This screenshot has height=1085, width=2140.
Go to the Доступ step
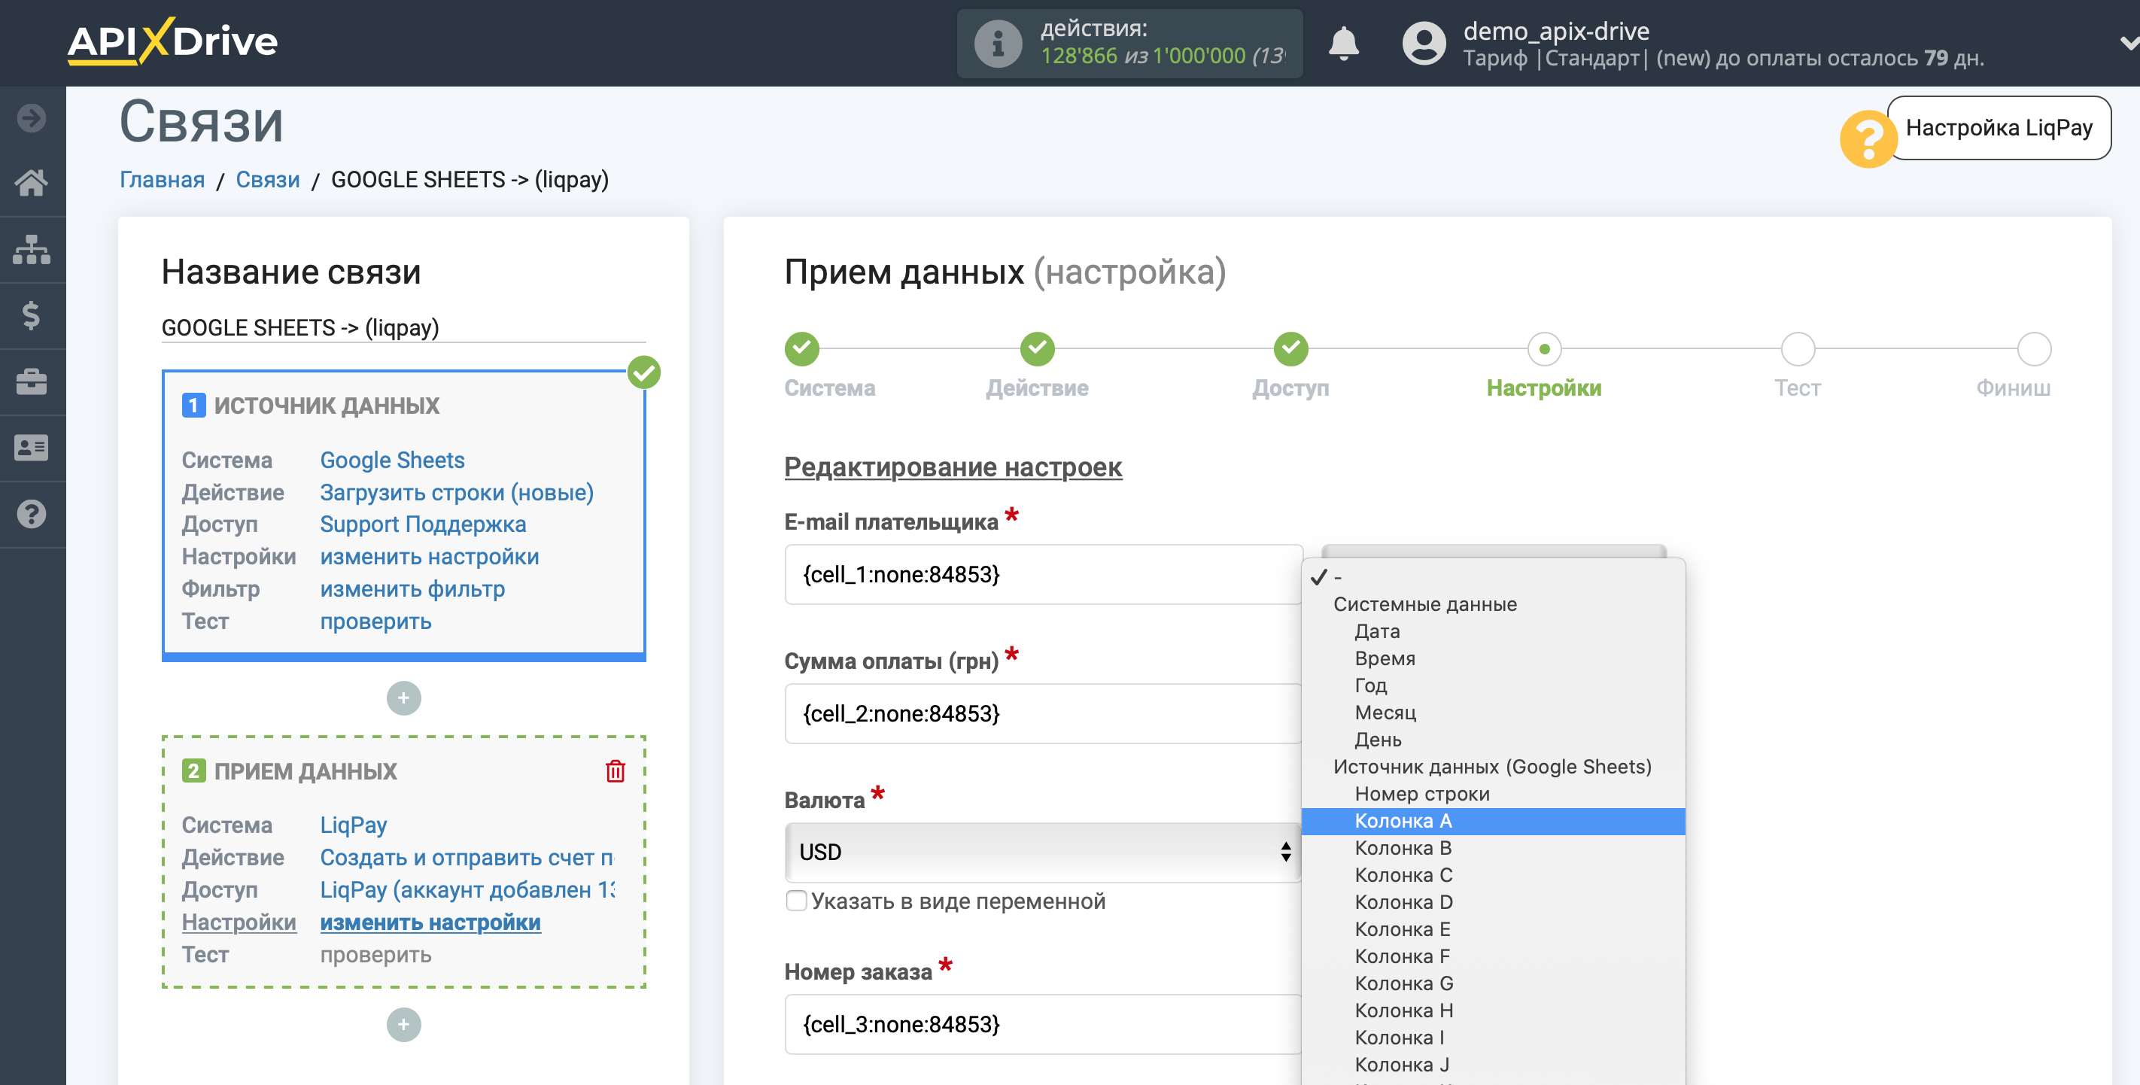tap(1291, 350)
